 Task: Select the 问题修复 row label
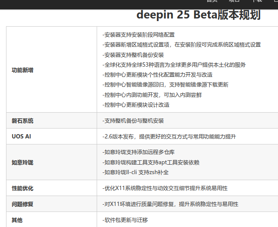(22, 204)
